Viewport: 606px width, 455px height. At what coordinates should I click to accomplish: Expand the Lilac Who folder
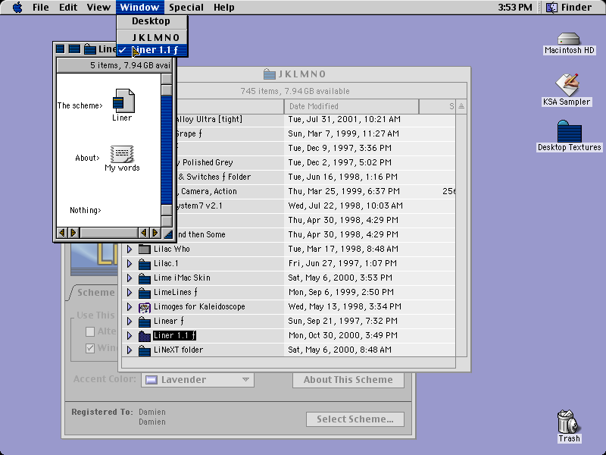coord(130,249)
